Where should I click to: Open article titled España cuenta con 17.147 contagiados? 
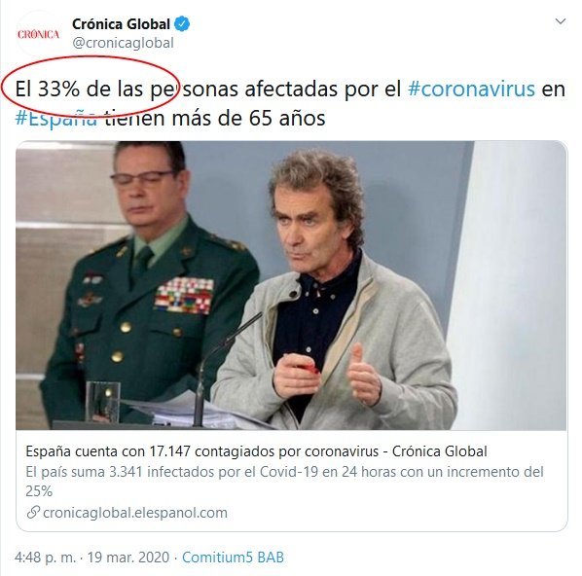pos(256,451)
